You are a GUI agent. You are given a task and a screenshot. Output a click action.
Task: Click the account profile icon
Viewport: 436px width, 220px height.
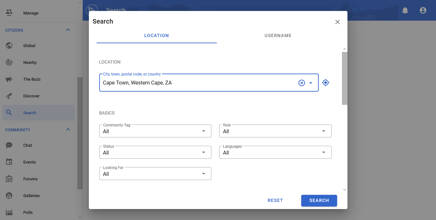click(x=423, y=10)
